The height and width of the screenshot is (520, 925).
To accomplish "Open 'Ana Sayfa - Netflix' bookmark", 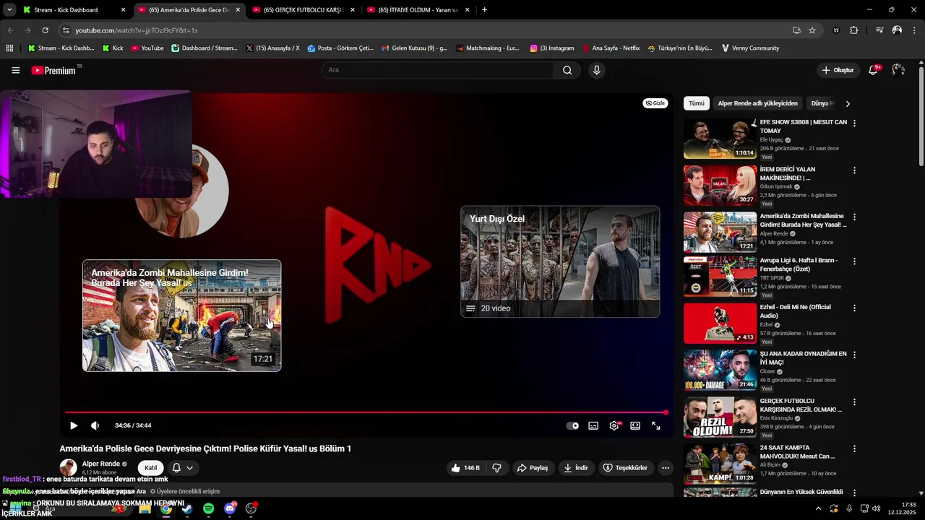I will tap(611, 48).
